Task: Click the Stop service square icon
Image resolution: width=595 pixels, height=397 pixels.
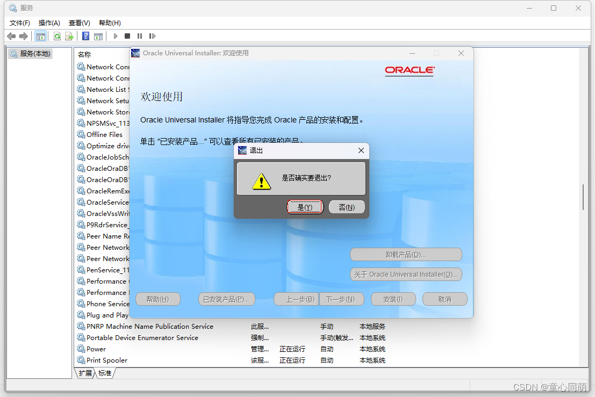Action: pyautogui.click(x=127, y=36)
